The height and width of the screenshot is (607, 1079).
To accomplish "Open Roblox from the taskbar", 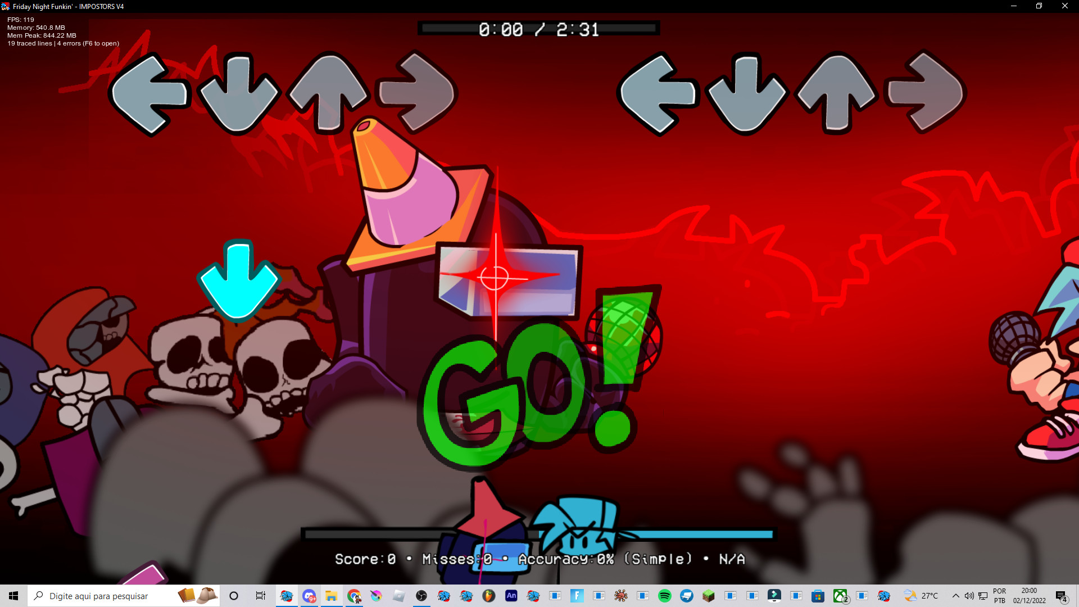I will coord(399,596).
